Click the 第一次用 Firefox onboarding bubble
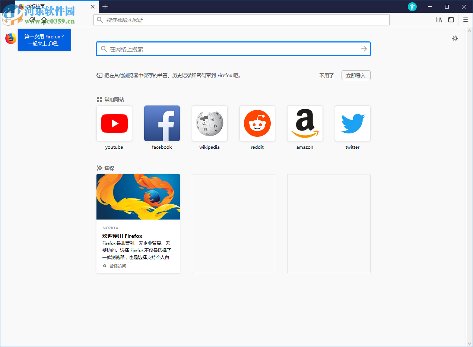Screen dimensions: 473x347 point(45,40)
